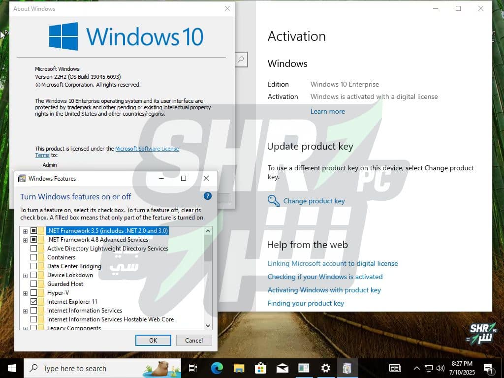
Task: Enable Active Directory Lightweight Directory Services
Action: click(x=34, y=249)
